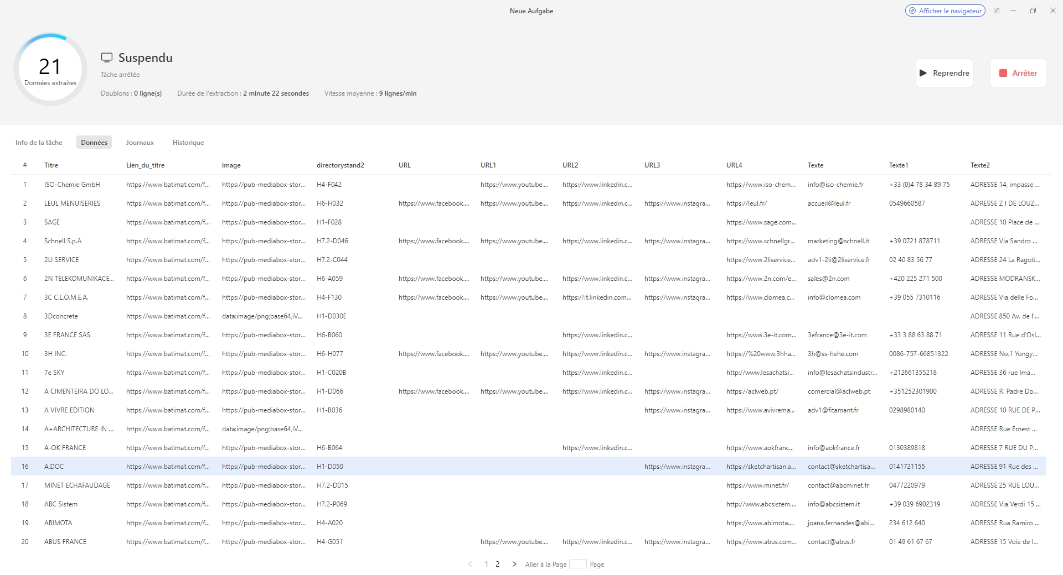The width and height of the screenshot is (1063, 575).
Task: Click the 21 Données extraites progress circle
Action: pos(50,70)
